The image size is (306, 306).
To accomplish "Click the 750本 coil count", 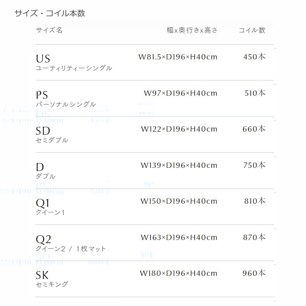I will 254,165.
